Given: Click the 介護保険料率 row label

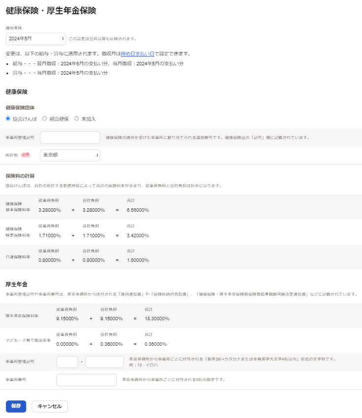Looking at the screenshot, I should click(18, 257).
